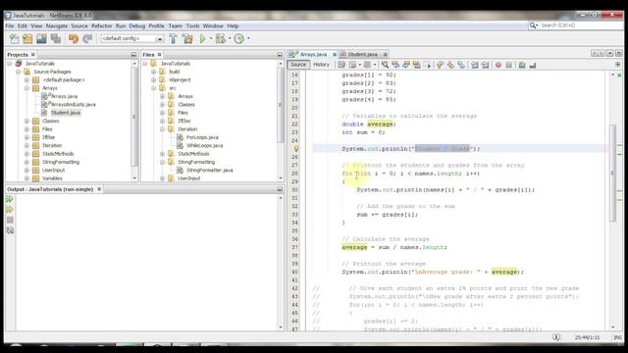The height and width of the screenshot is (353, 628).
Task: Minimize the Output panel
Action: 280,189
